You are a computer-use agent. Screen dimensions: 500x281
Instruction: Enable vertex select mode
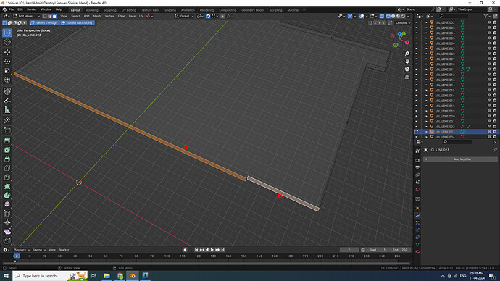(45, 16)
